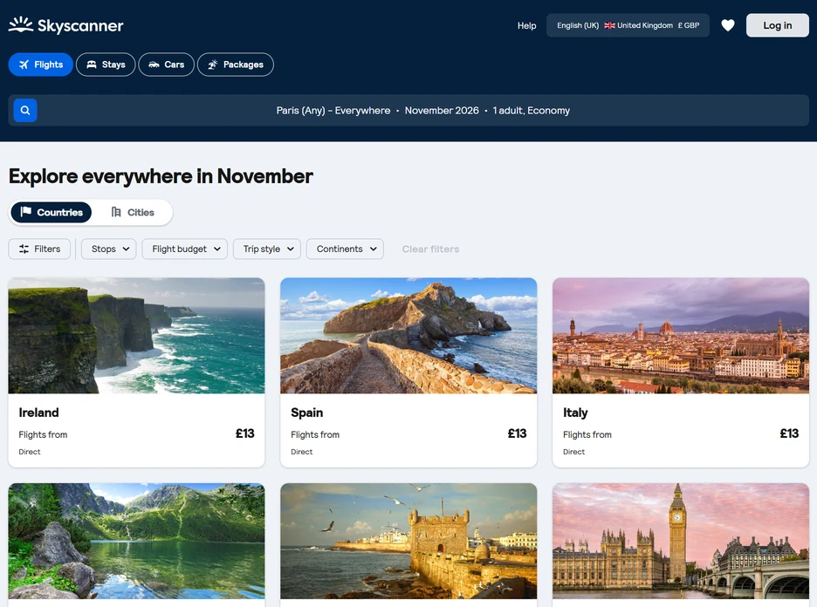
Task: Click the Ireland country name
Action: pos(38,413)
